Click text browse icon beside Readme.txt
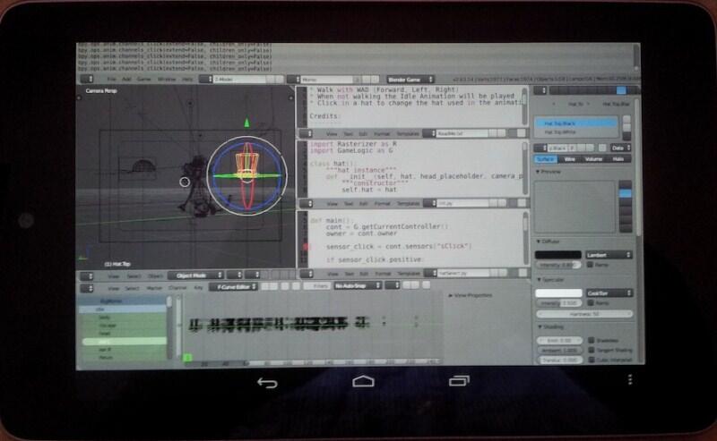Viewport: 717px width, 441px height. click(429, 133)
